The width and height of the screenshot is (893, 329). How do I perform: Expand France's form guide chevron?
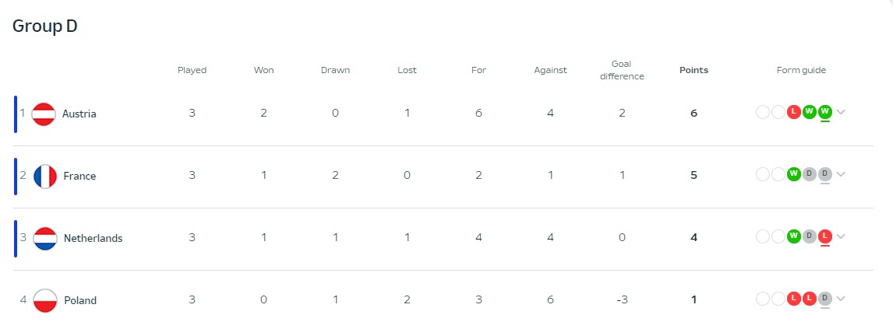pyautogui.click(x=841, y=174)
